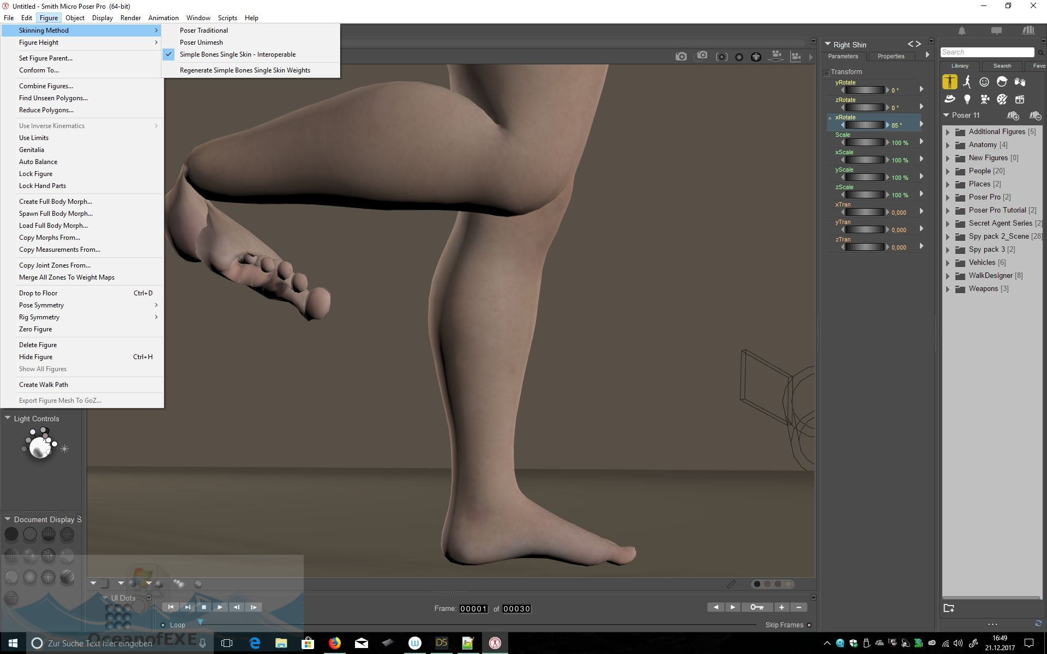
Task: Open the Scenes category with clapperboard icon
Action: 1020,99
